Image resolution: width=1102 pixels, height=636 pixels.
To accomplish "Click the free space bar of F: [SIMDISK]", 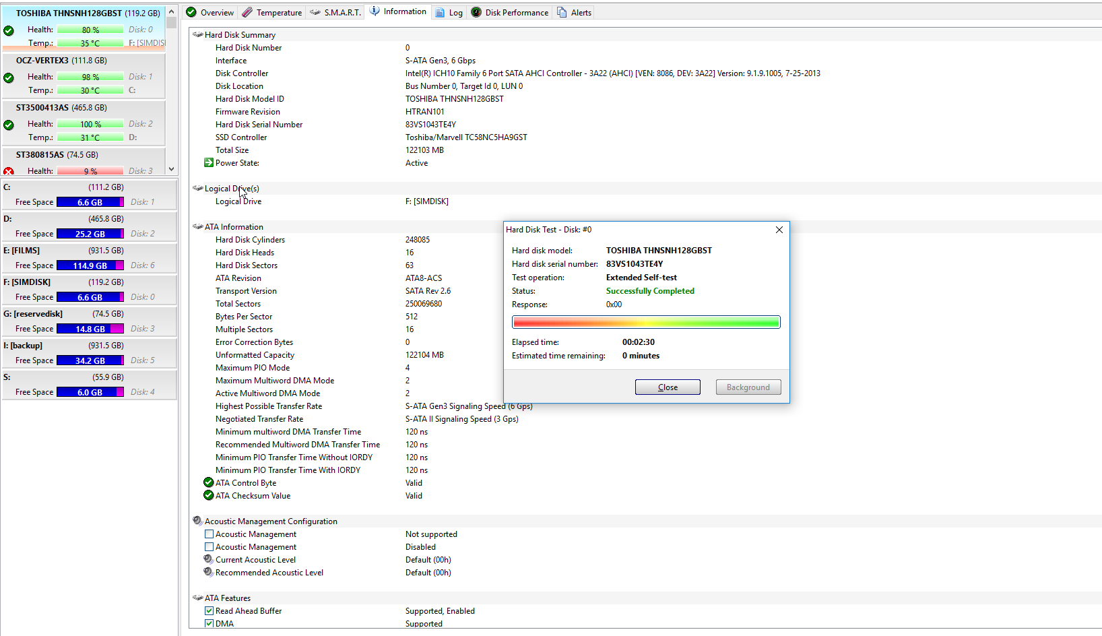I will click(90, 297).
